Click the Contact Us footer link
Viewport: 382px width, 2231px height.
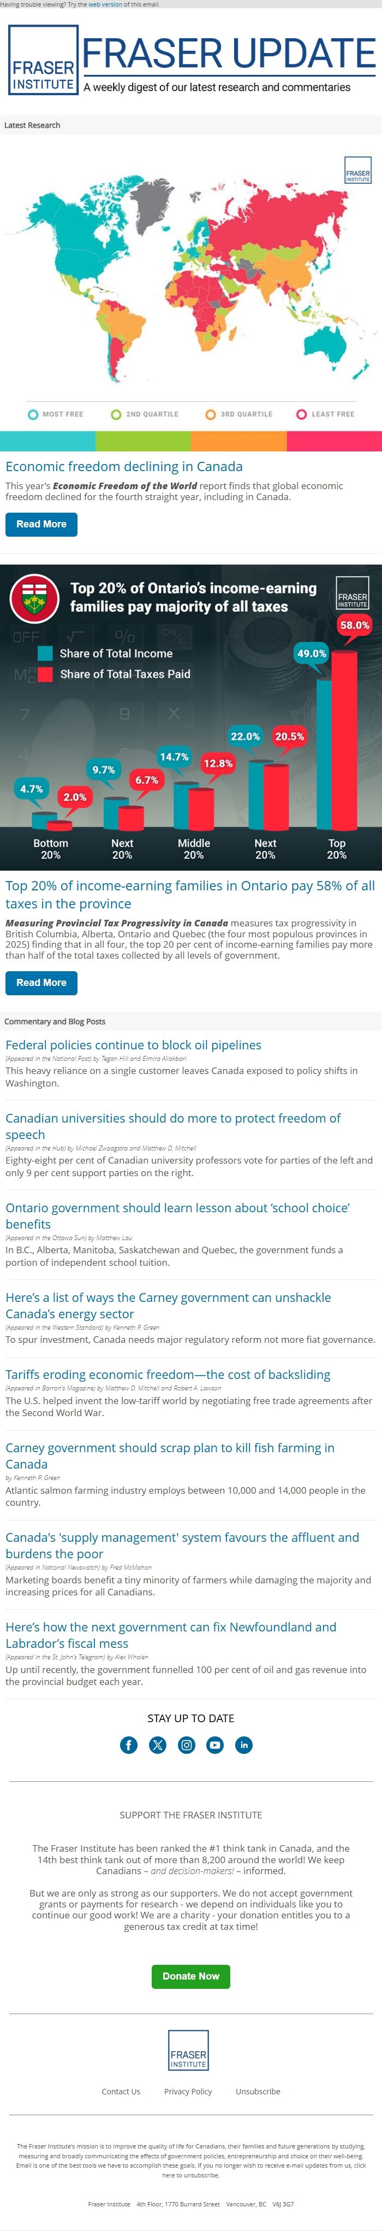[121, 2092]
